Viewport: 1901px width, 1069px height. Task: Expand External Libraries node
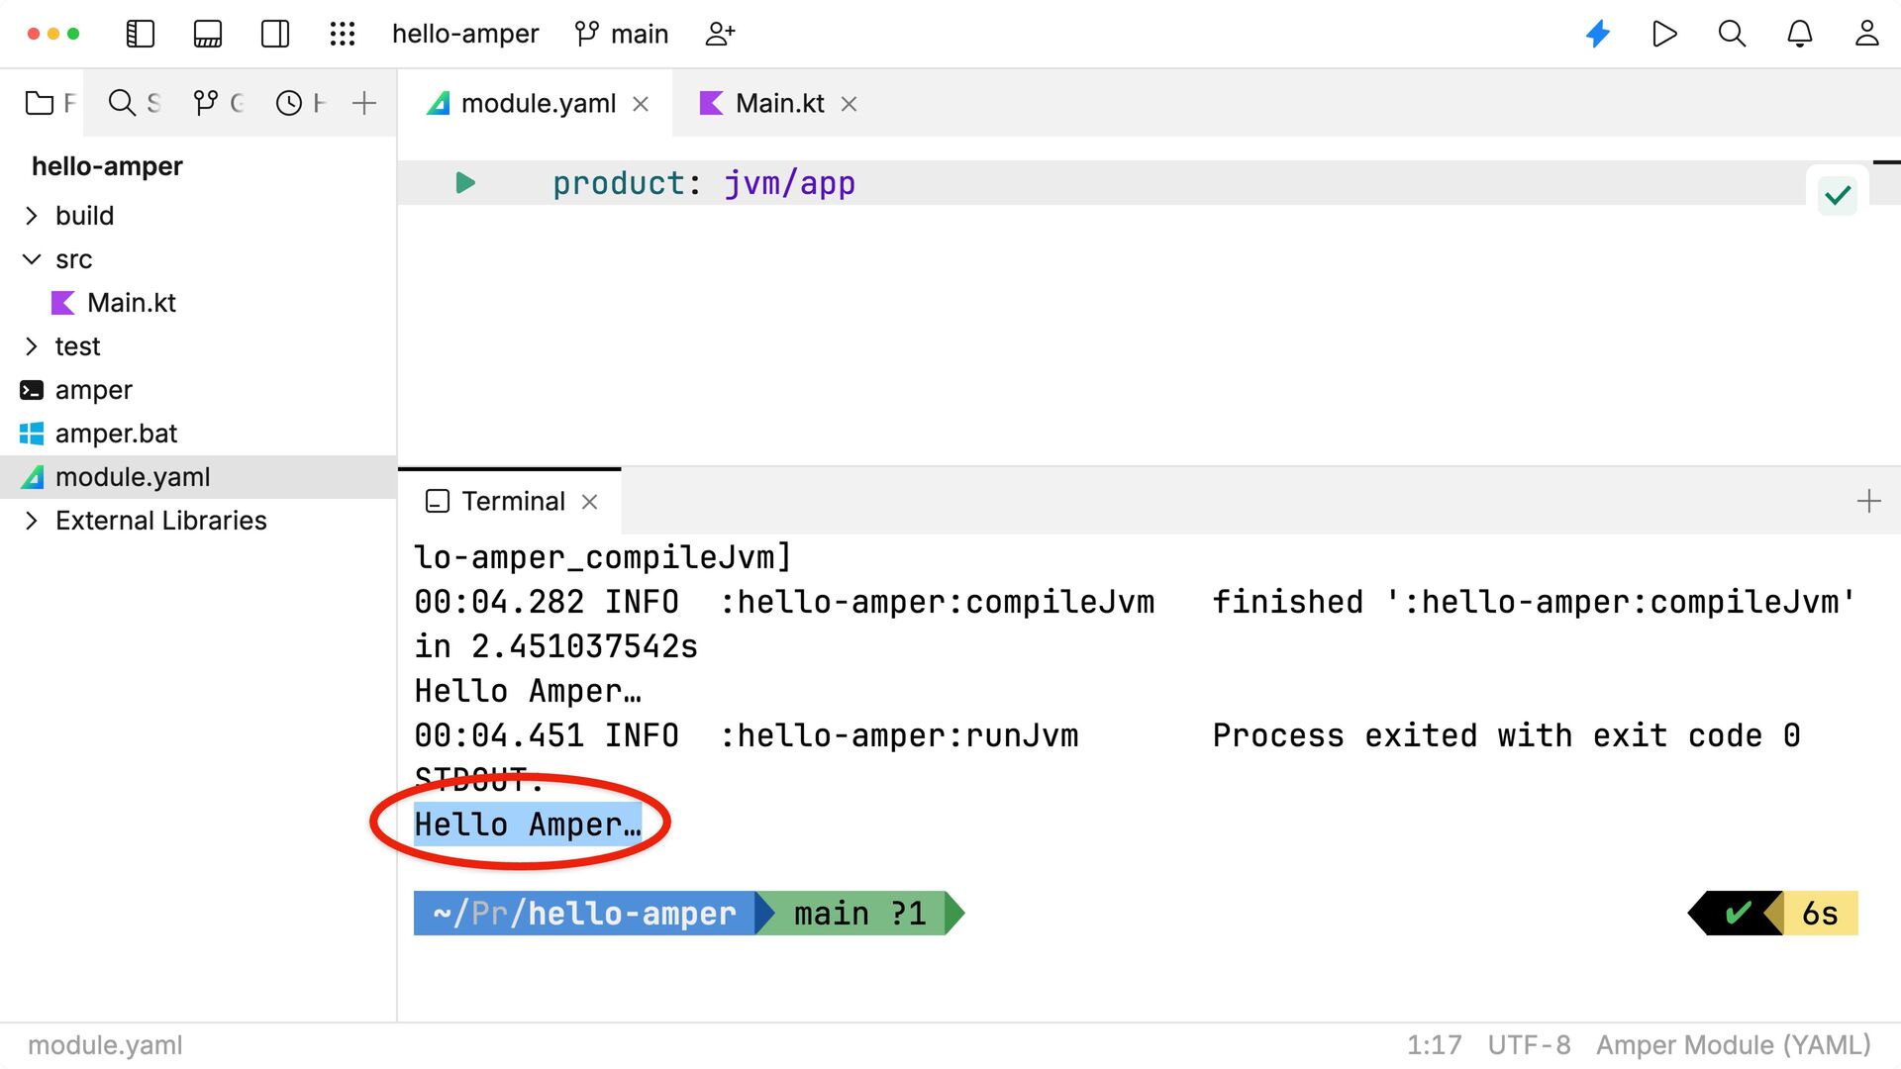[x=32, y=521]
